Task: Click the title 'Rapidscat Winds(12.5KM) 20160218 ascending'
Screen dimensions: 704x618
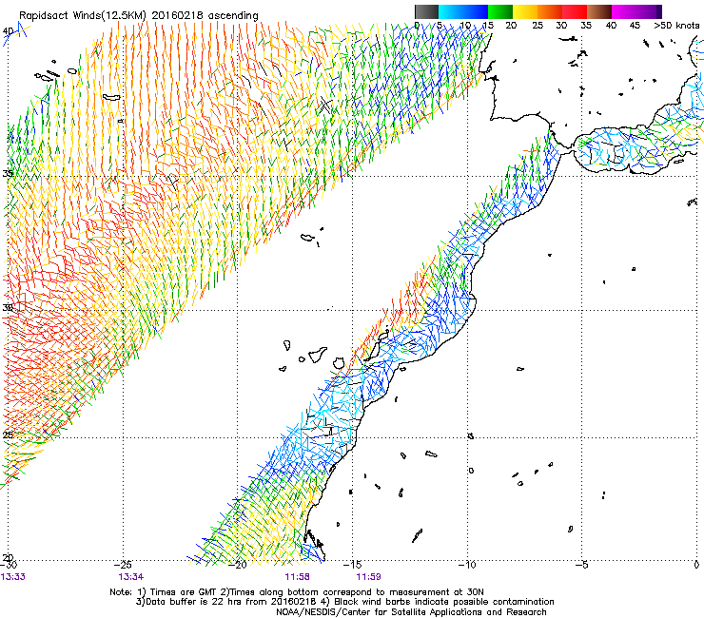Action: coord(139,16)
